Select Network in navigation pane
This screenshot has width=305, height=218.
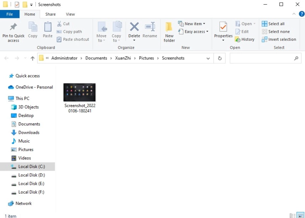(20, 204)
